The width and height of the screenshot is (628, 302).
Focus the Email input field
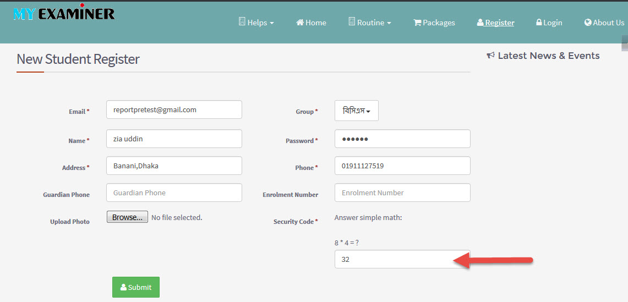(174, 109)
